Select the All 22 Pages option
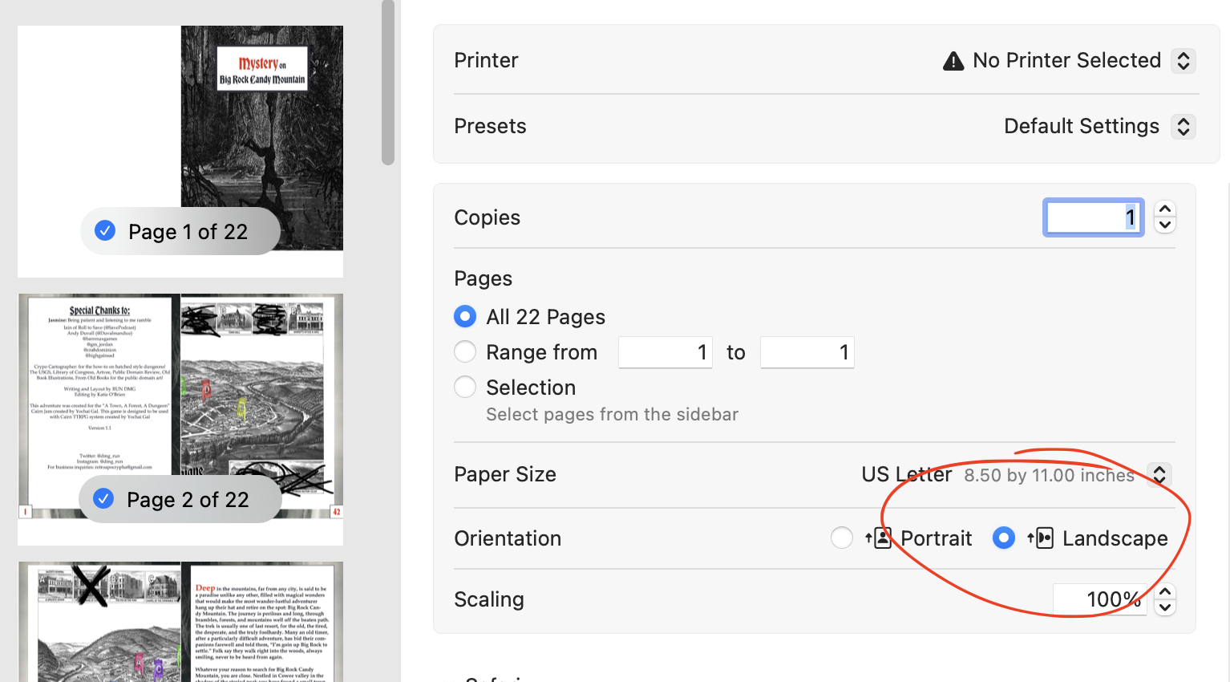 (465, 317)
